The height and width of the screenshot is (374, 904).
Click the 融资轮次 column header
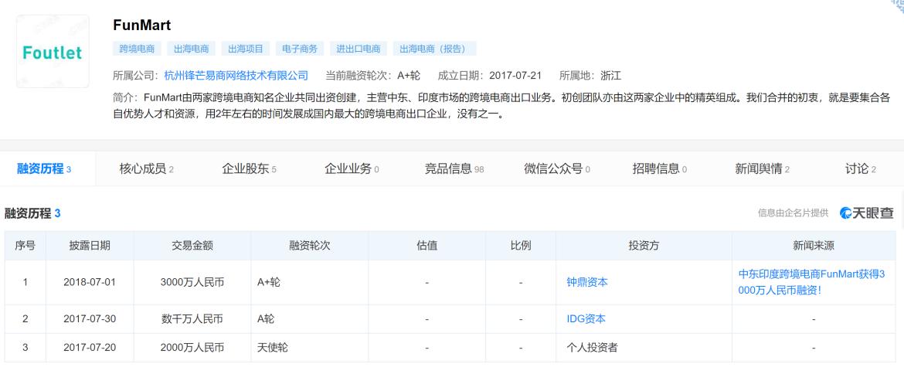click(310, 246)
